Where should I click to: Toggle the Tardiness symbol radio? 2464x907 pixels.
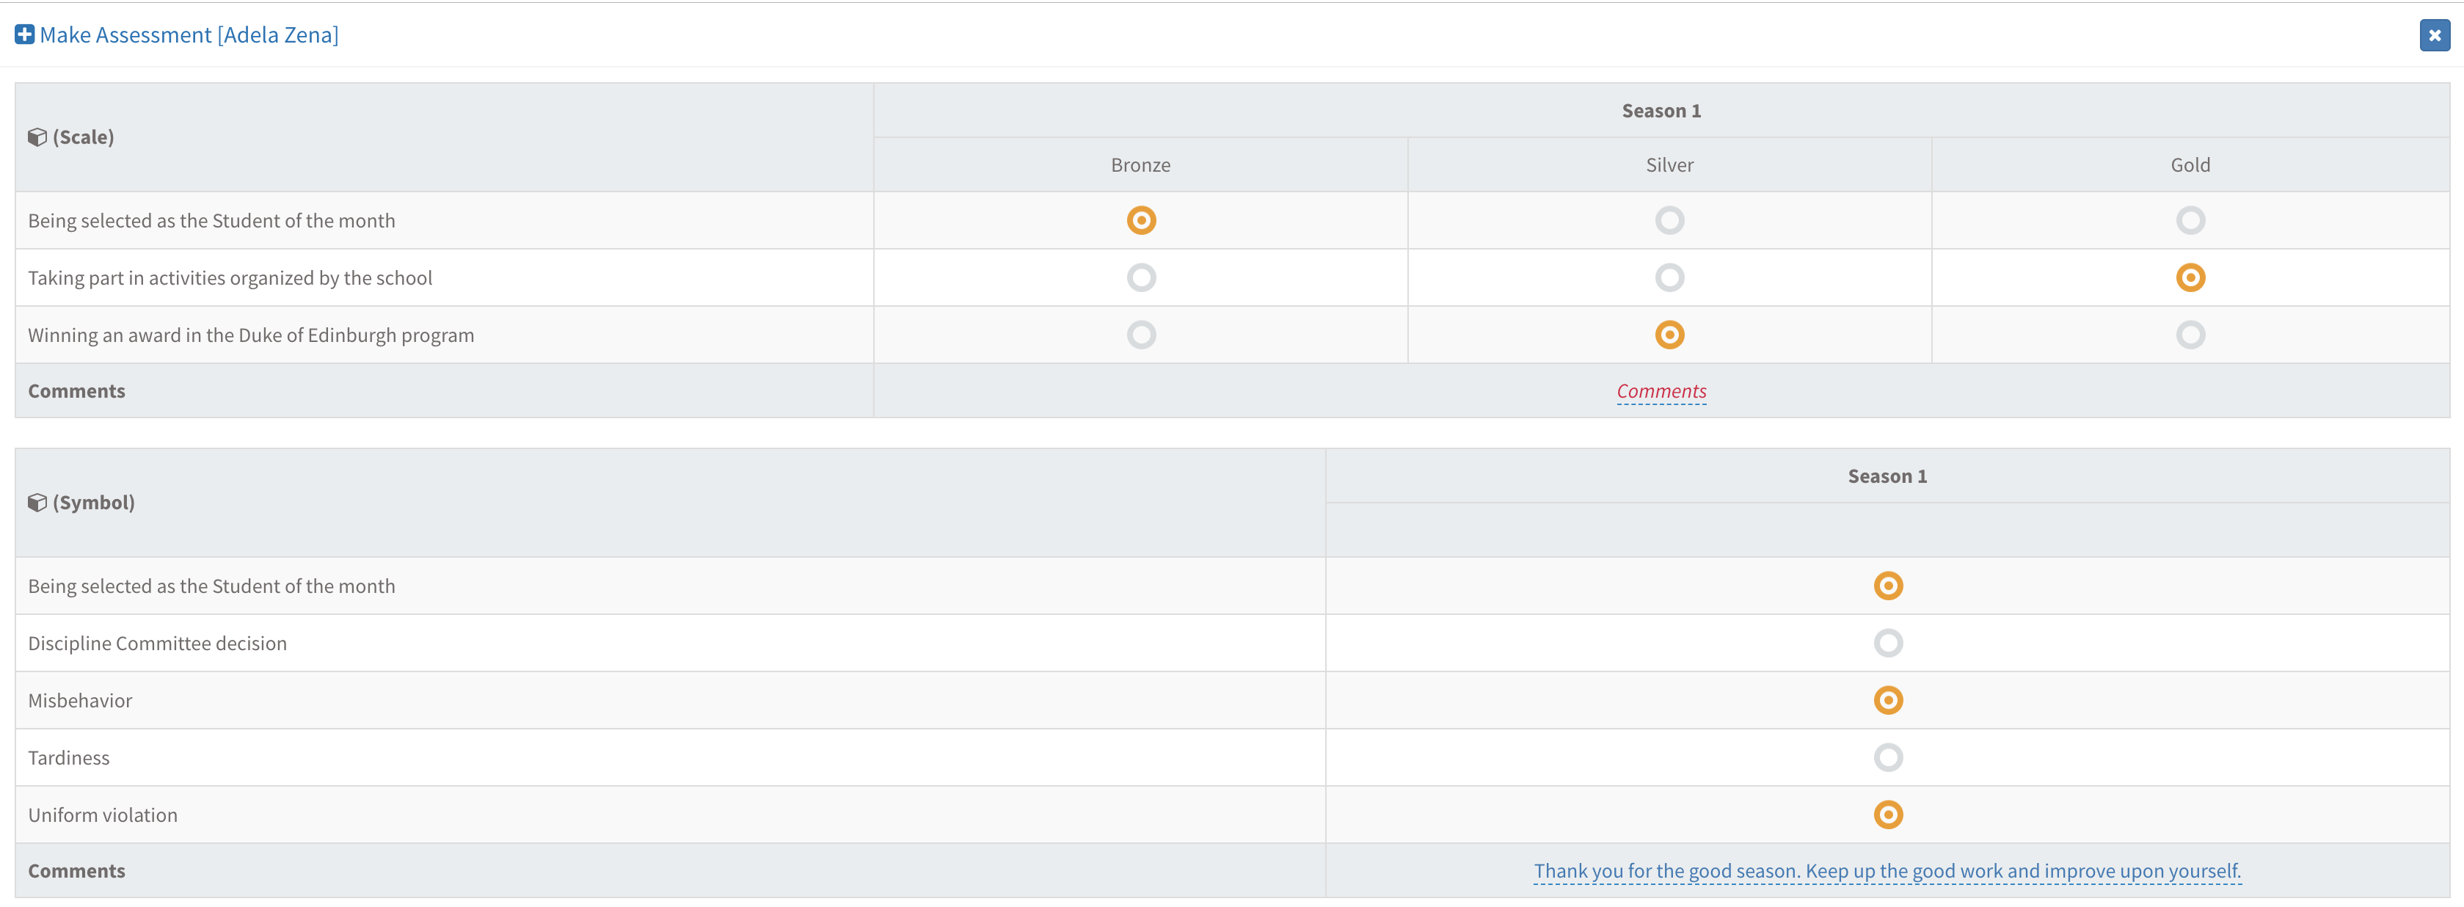click(x=1887, y=759)
